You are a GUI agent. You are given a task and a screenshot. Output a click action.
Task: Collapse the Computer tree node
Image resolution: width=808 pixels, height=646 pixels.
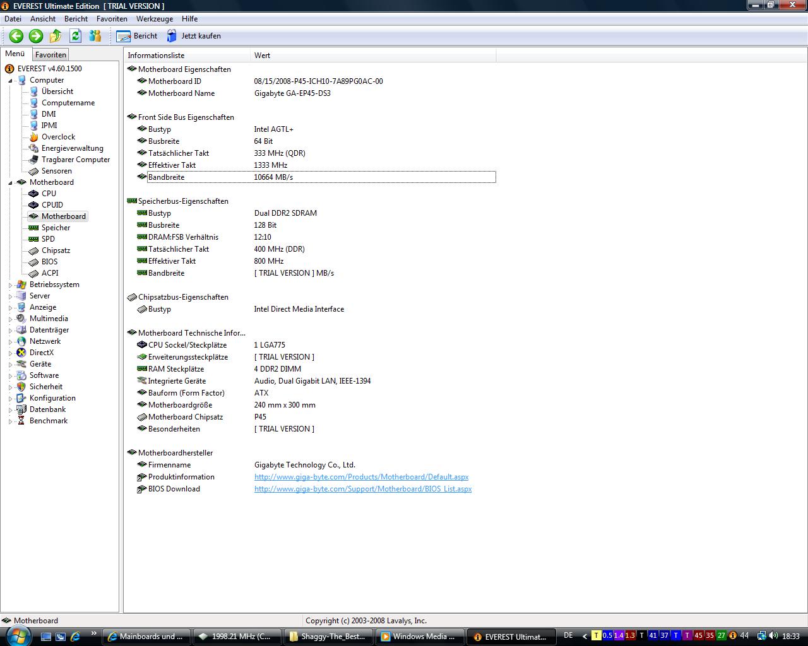10,81
